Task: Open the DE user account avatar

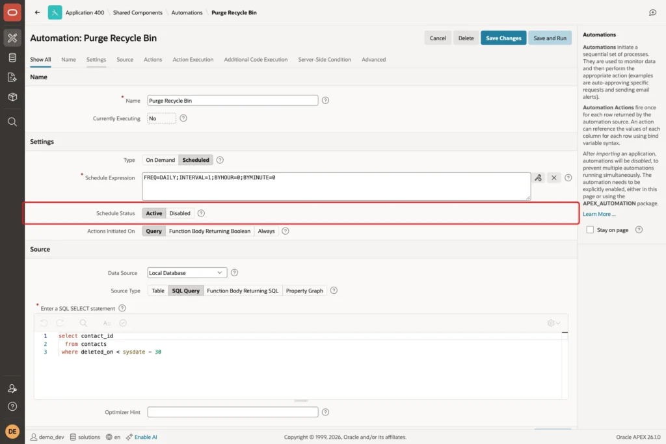Action: (12, 431)
